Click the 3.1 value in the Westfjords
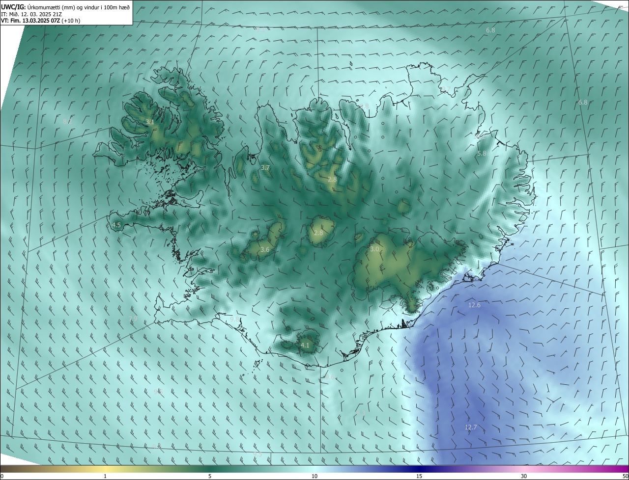Viewport: 629px width, 480px height. click(x=150, y=122)
